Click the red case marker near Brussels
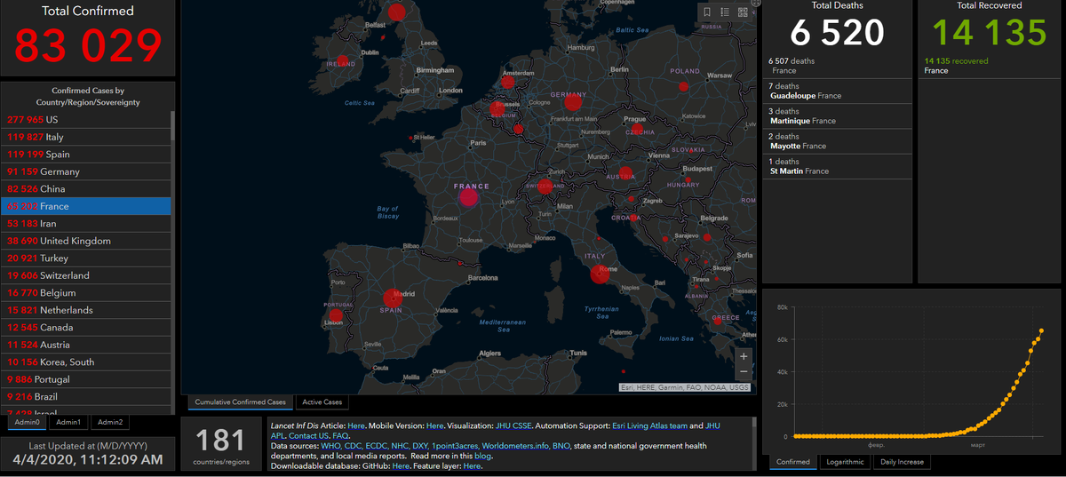 pyautogui.click(x=497, y=110)
